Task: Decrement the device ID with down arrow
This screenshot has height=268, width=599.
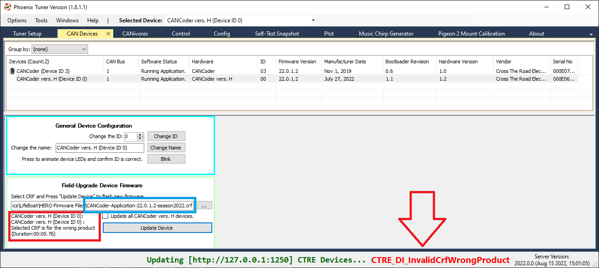Action: [140, 138]
